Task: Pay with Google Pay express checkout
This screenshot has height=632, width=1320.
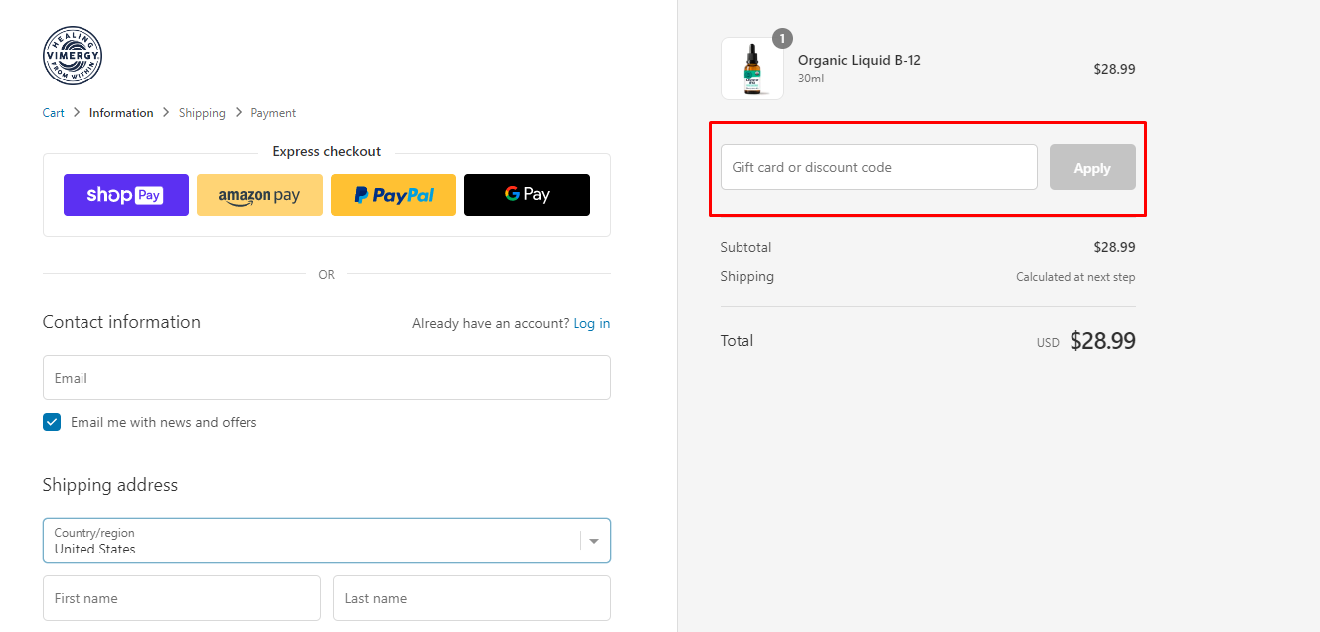Action: [x=527, y=195]
